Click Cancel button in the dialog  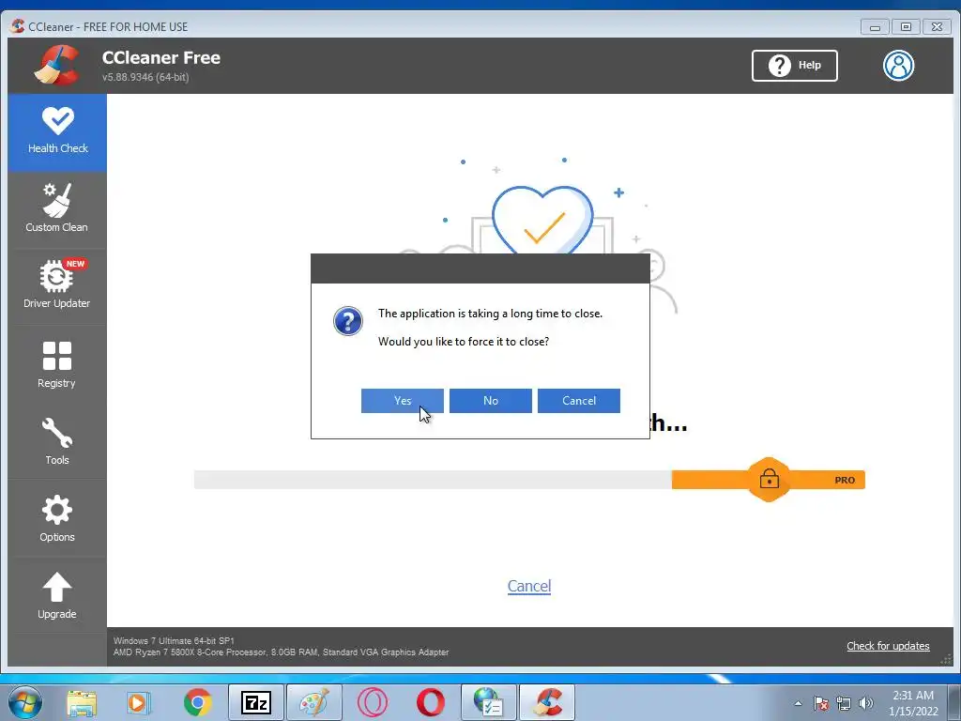[x=578, y=400]
